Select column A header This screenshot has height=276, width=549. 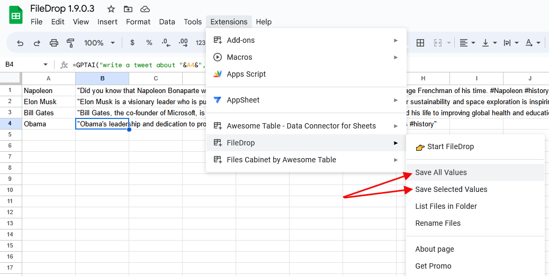coord(49,78)
